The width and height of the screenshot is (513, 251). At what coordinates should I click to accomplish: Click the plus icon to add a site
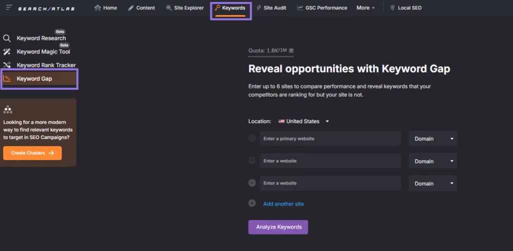coord(252,203)
